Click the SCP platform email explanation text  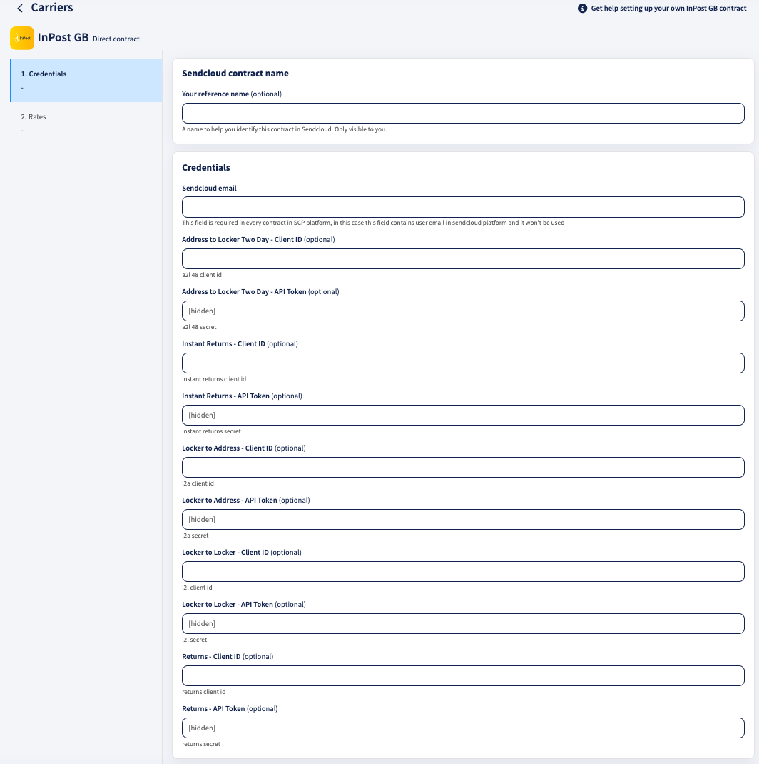click(x=373, y=223)
